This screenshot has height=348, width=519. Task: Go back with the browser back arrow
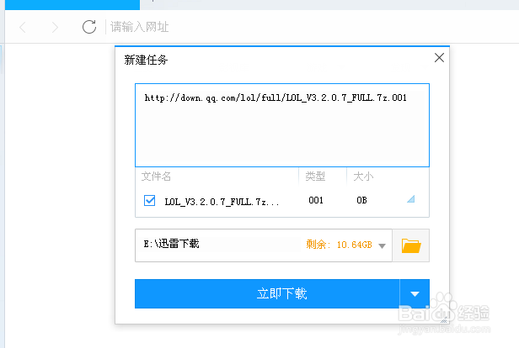pos(23,27)
